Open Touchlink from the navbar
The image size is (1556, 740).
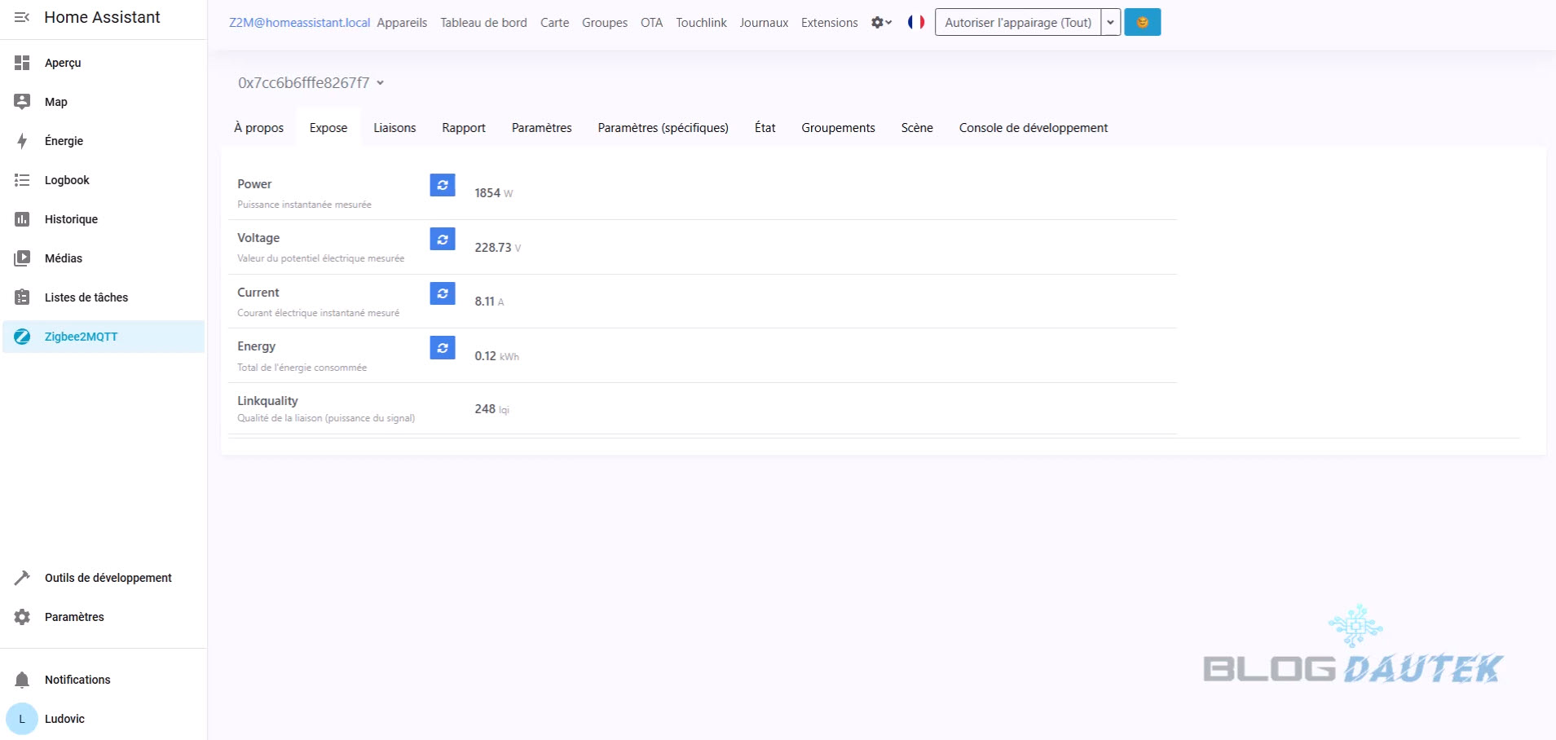click(701, 23)
